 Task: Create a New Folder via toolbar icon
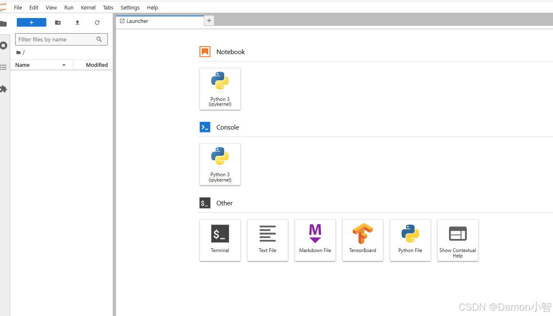click(58, 23)
